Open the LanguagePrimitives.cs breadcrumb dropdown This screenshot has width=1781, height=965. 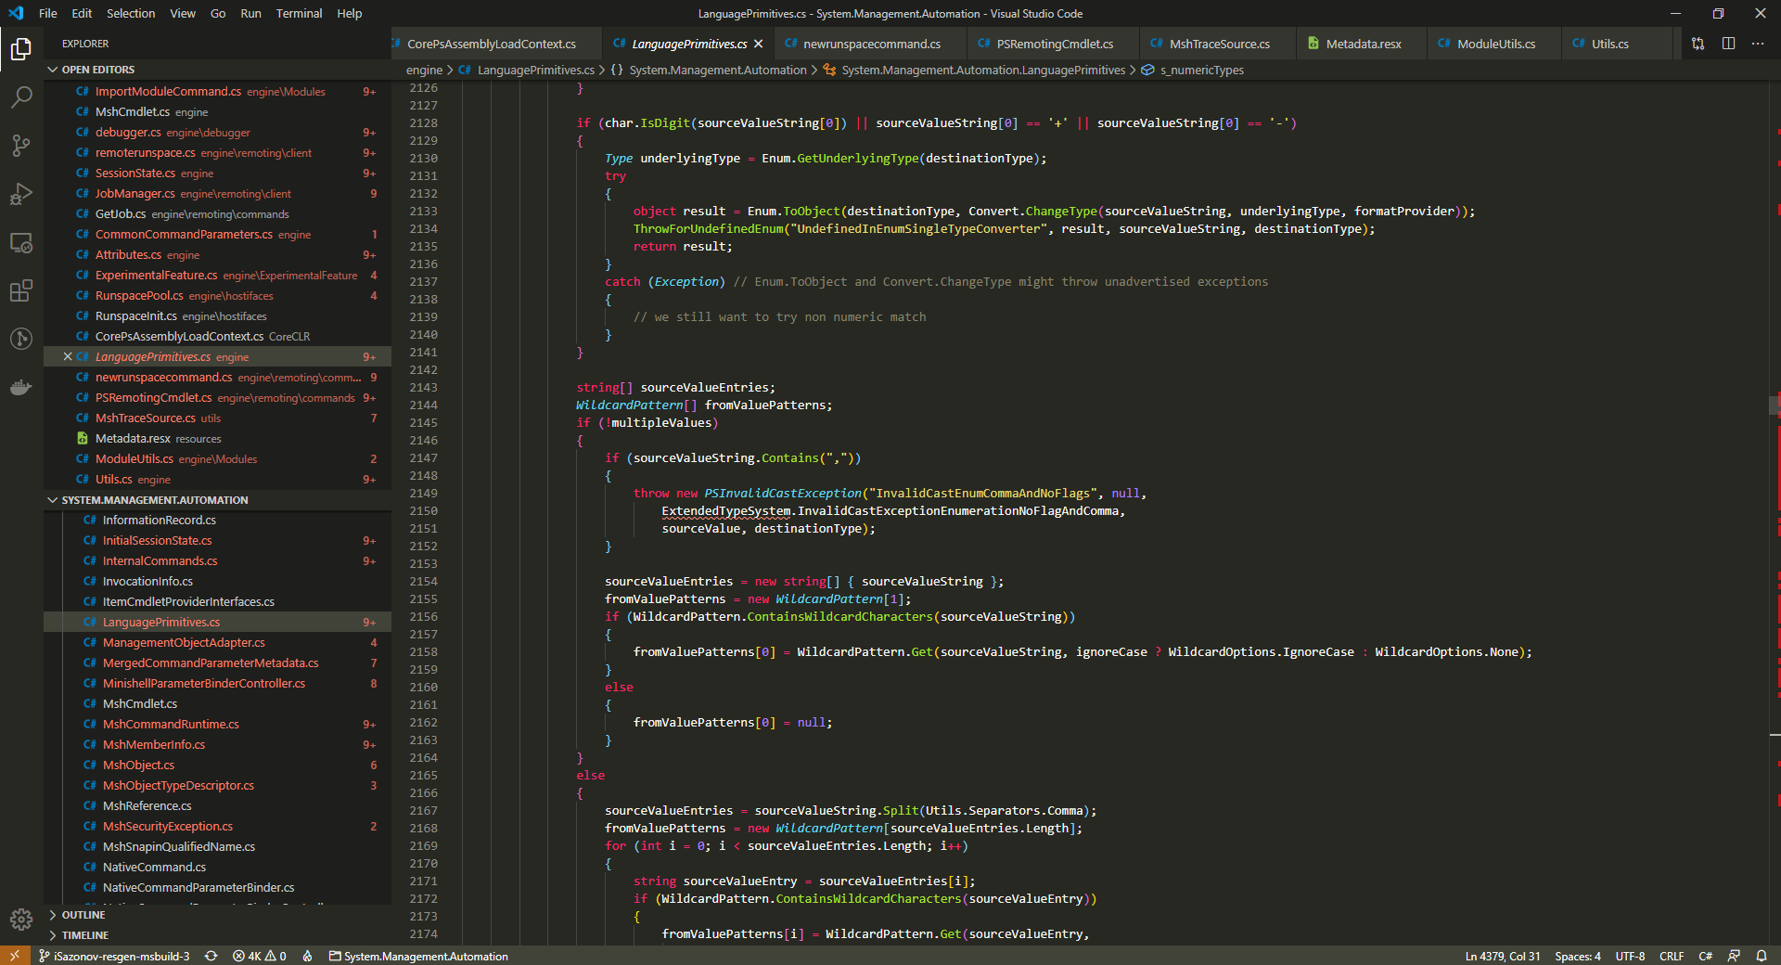(527, 70)
